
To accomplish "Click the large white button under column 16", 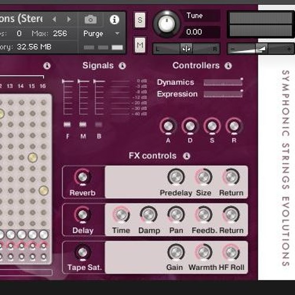I will (x=44, y=234).
